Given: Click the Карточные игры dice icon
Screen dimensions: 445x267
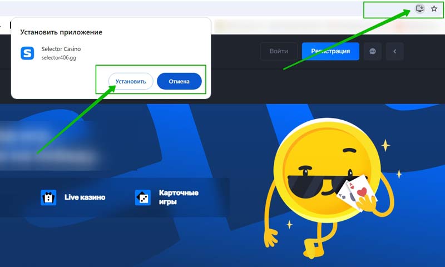Looking at the screenshot, I should tap(143, 197).
